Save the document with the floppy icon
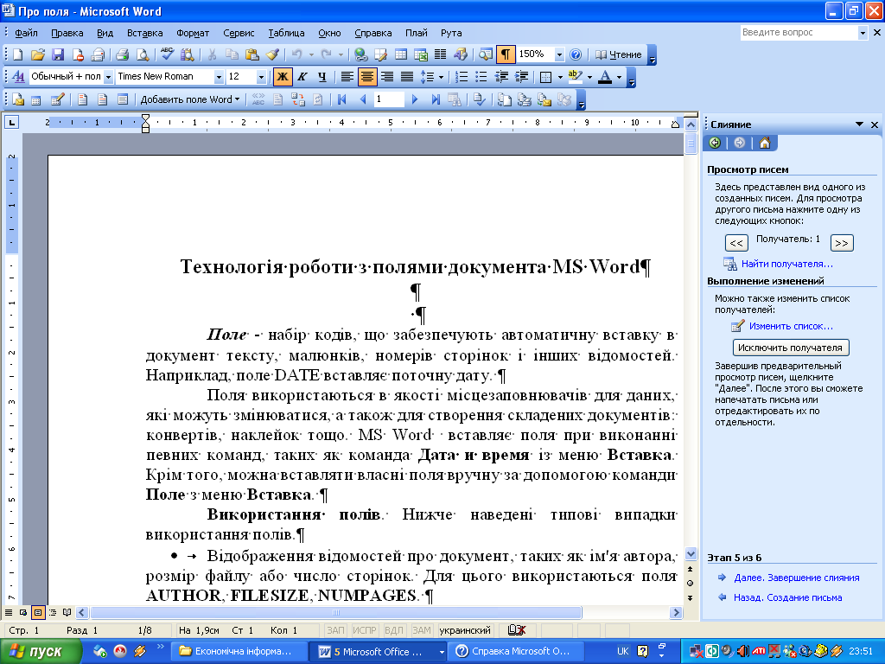 [x=58, y=54]
